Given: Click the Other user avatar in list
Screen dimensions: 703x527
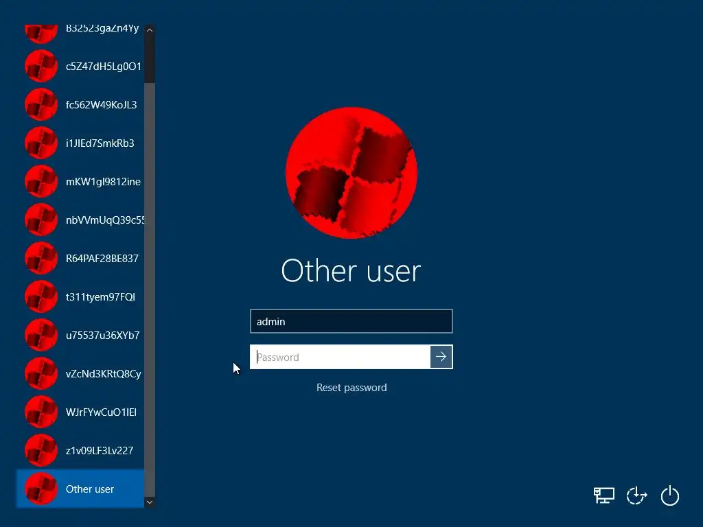Looking at the screenshot, I should pos(41,489).
